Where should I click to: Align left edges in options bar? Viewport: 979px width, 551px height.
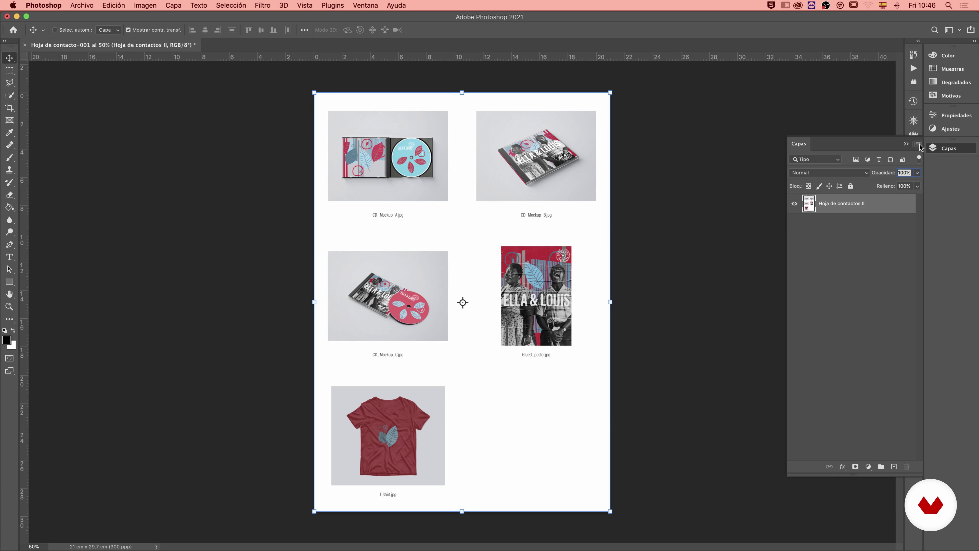pos(193,30)
